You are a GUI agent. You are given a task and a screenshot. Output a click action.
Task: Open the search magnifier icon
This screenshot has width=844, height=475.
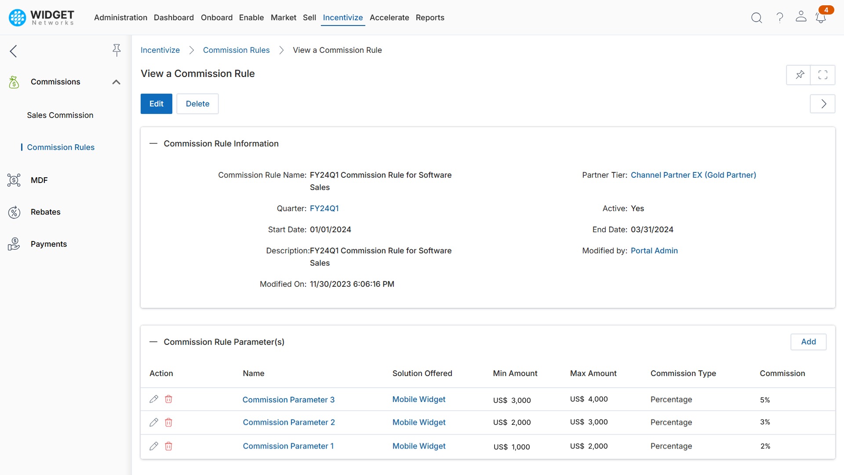[756, 18]
